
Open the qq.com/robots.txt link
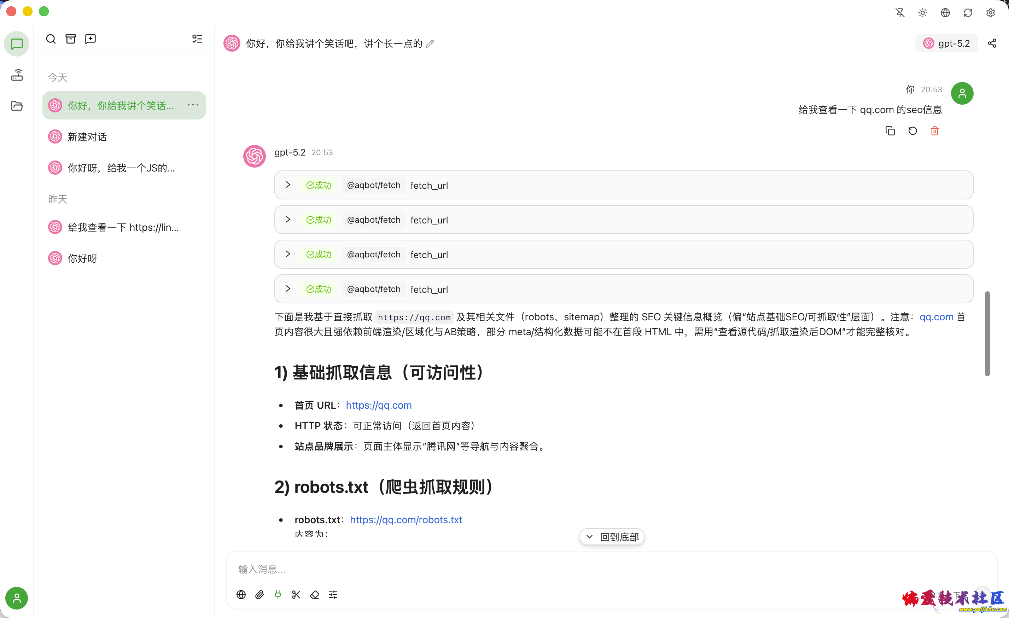coord(406,519)
